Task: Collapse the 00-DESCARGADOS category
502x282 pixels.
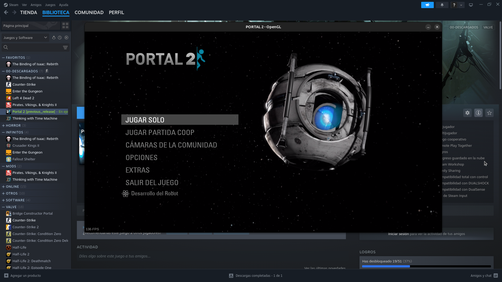Action: (x=3, y=71)
